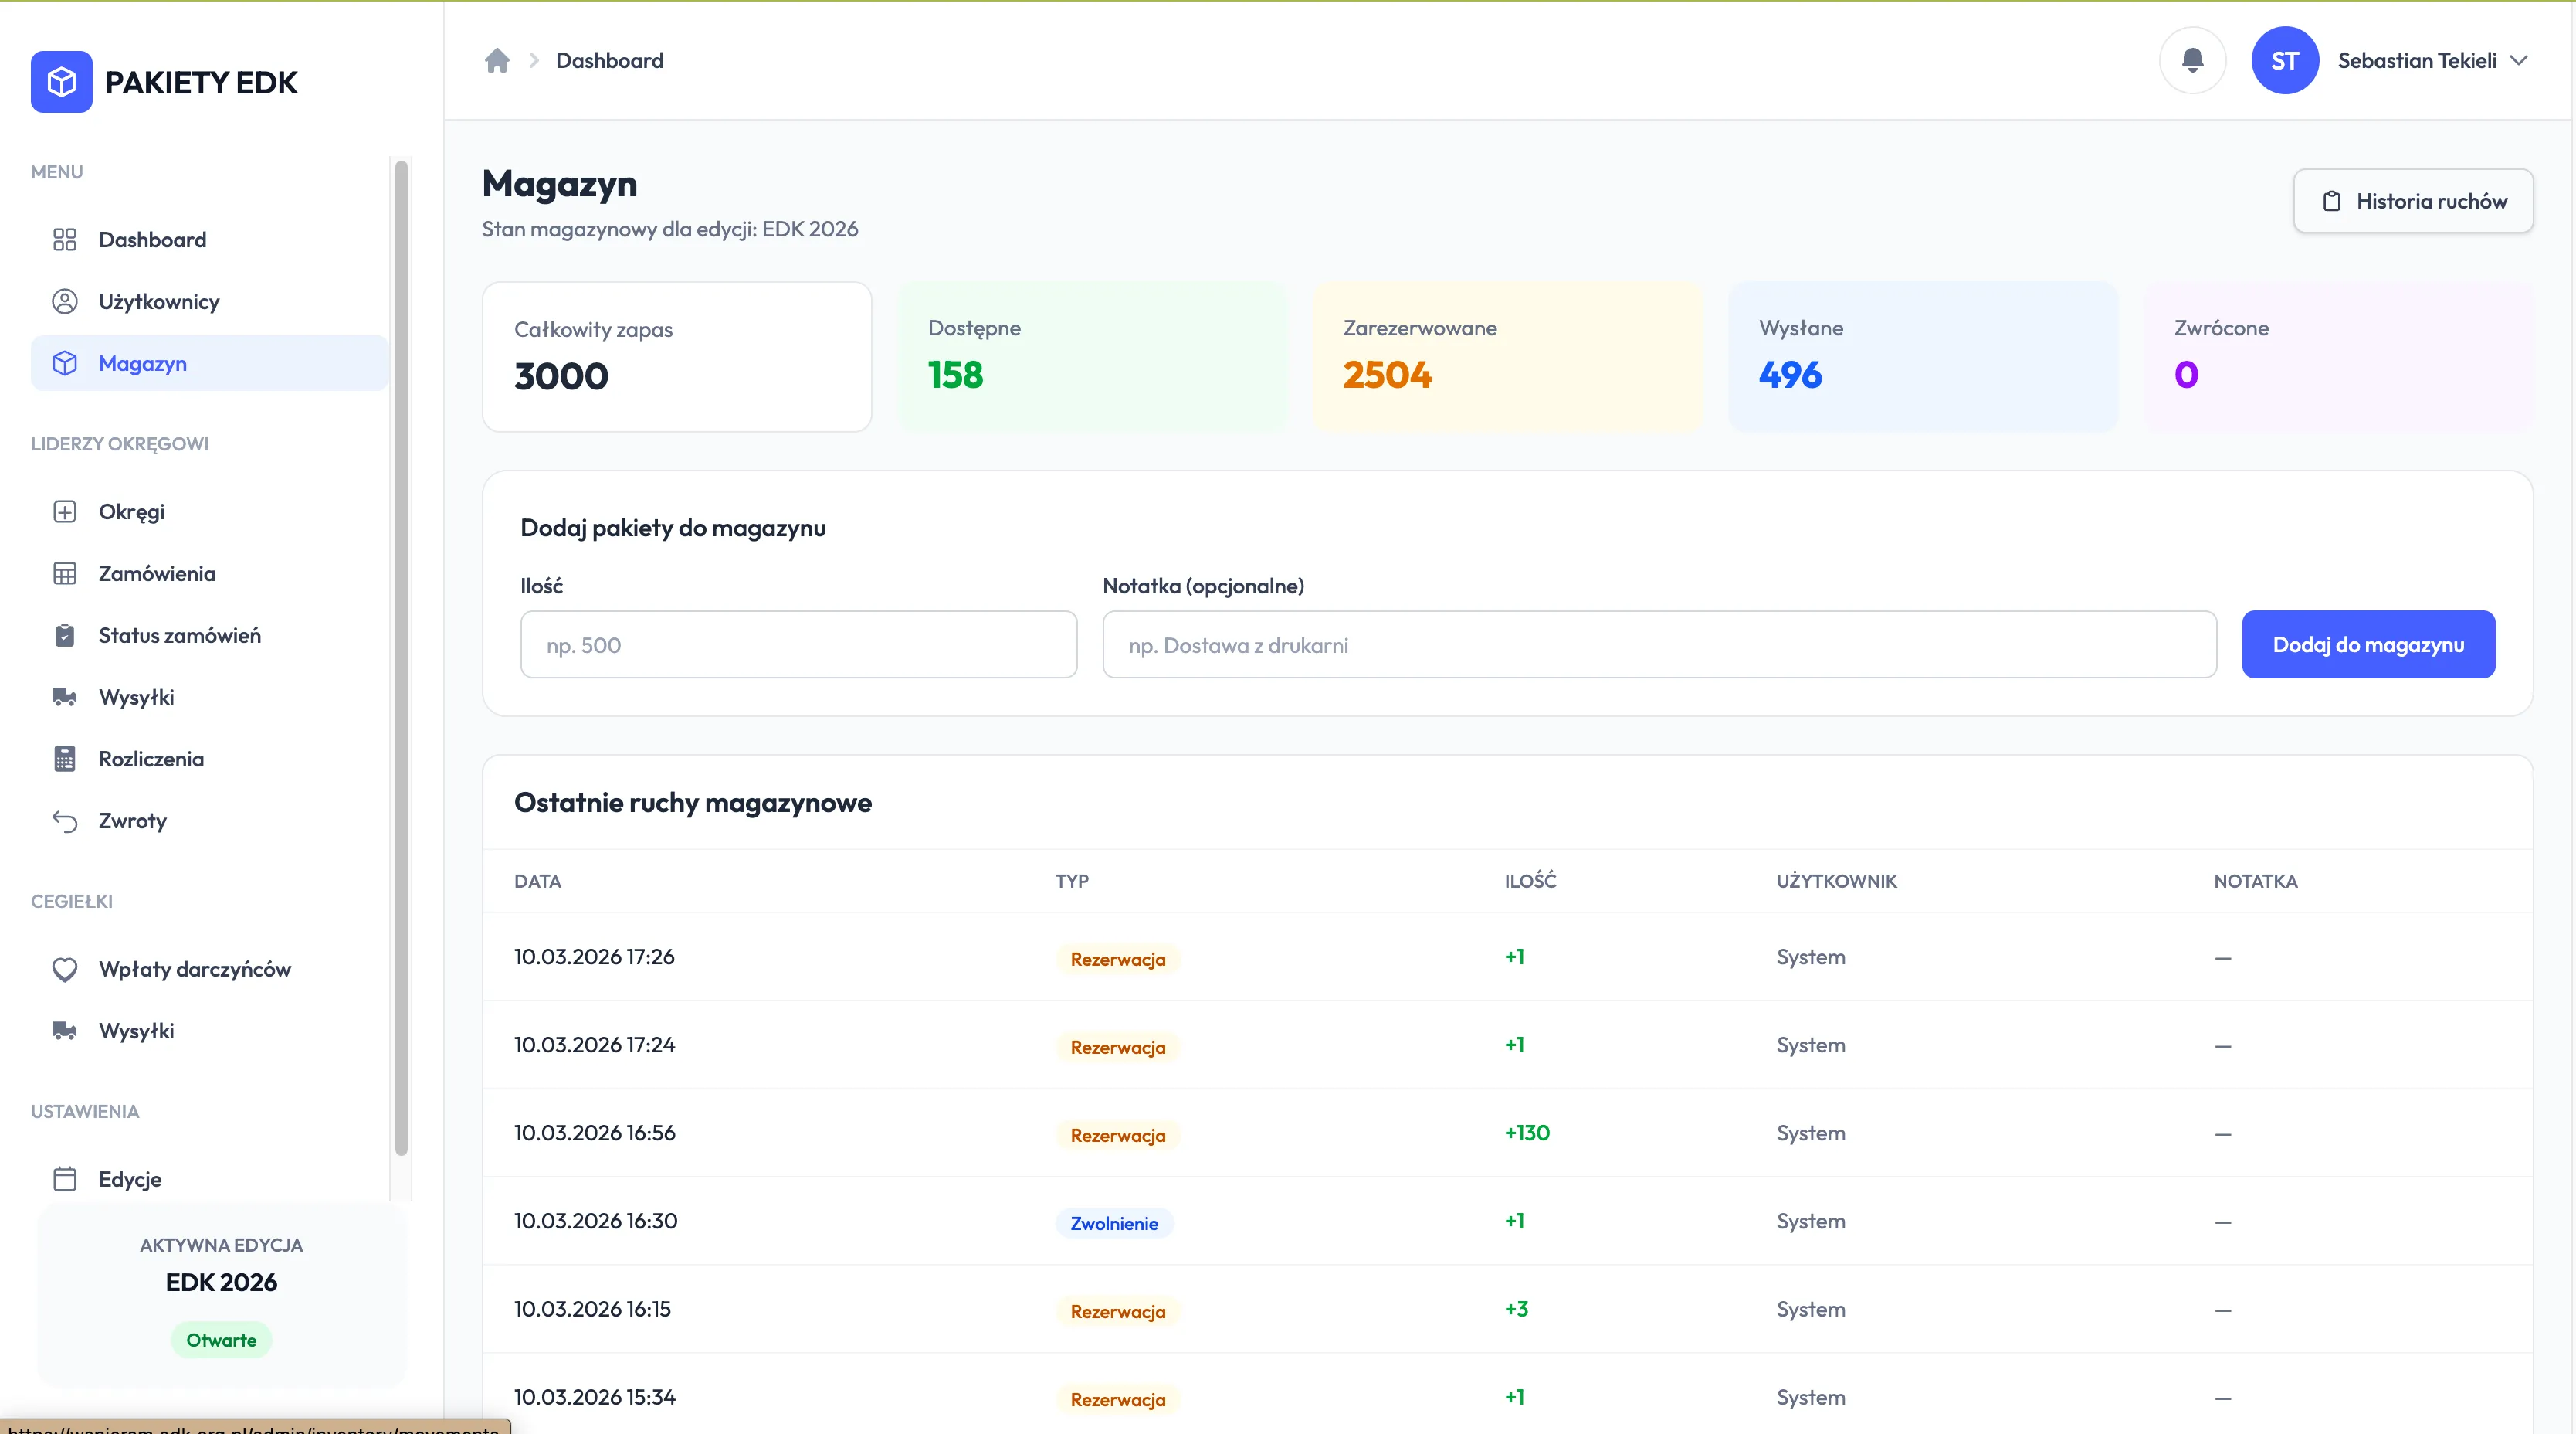
Task: Open Wysyłki under Cegiełki
Action: (209, 1031)
